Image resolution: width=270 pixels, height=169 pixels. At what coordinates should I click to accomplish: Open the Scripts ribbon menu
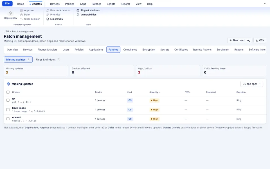point(111,4)
